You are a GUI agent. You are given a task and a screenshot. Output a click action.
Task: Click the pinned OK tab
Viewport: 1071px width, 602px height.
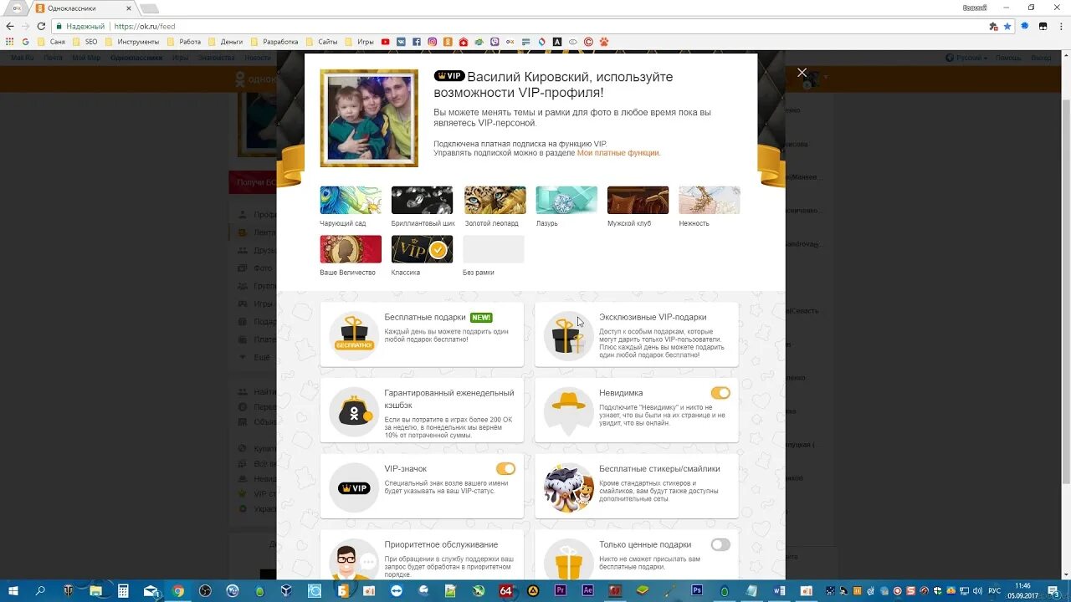17,8
